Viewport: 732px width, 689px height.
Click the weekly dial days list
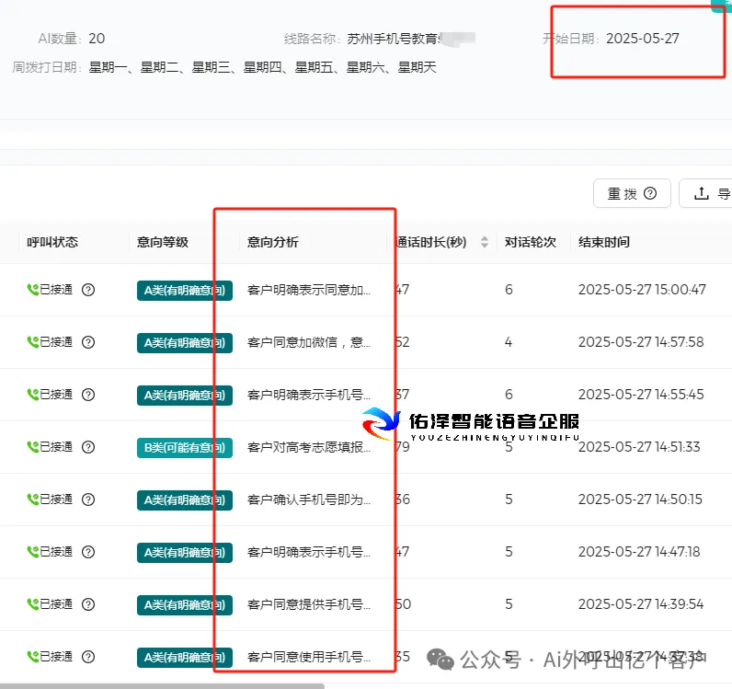tap(262, 67)
